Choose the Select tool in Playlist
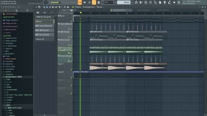The width and height of the screenshot is (207, 116). pos(62,7)
